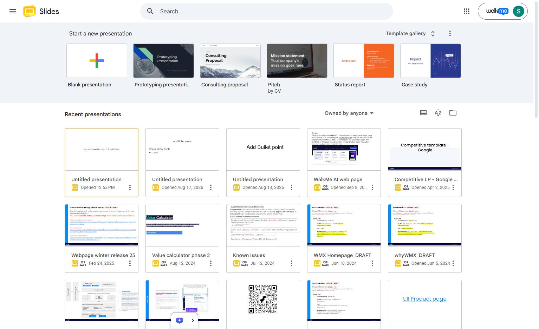The width and height of the screenshot is (539, 329).
Task: Open more options for WalkMe AI web page
Action: [x=372, y=187]
